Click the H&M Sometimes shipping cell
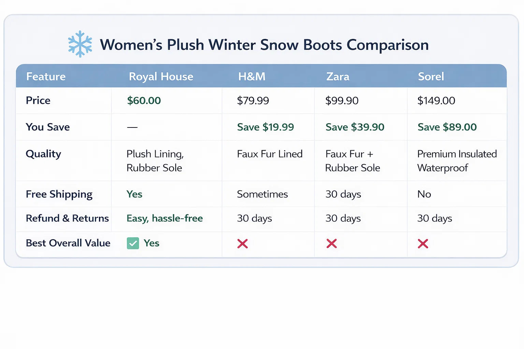Viewport: 524px width, 349px height. pyautogui.click(x=262, y=194)
